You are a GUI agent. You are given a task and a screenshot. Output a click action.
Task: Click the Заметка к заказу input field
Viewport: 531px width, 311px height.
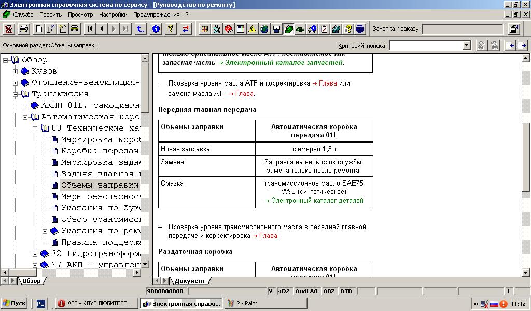[x=462, y=29]
